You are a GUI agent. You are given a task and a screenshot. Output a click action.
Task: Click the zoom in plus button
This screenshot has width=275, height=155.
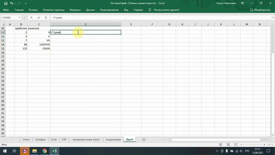click(x=264, y=145)
